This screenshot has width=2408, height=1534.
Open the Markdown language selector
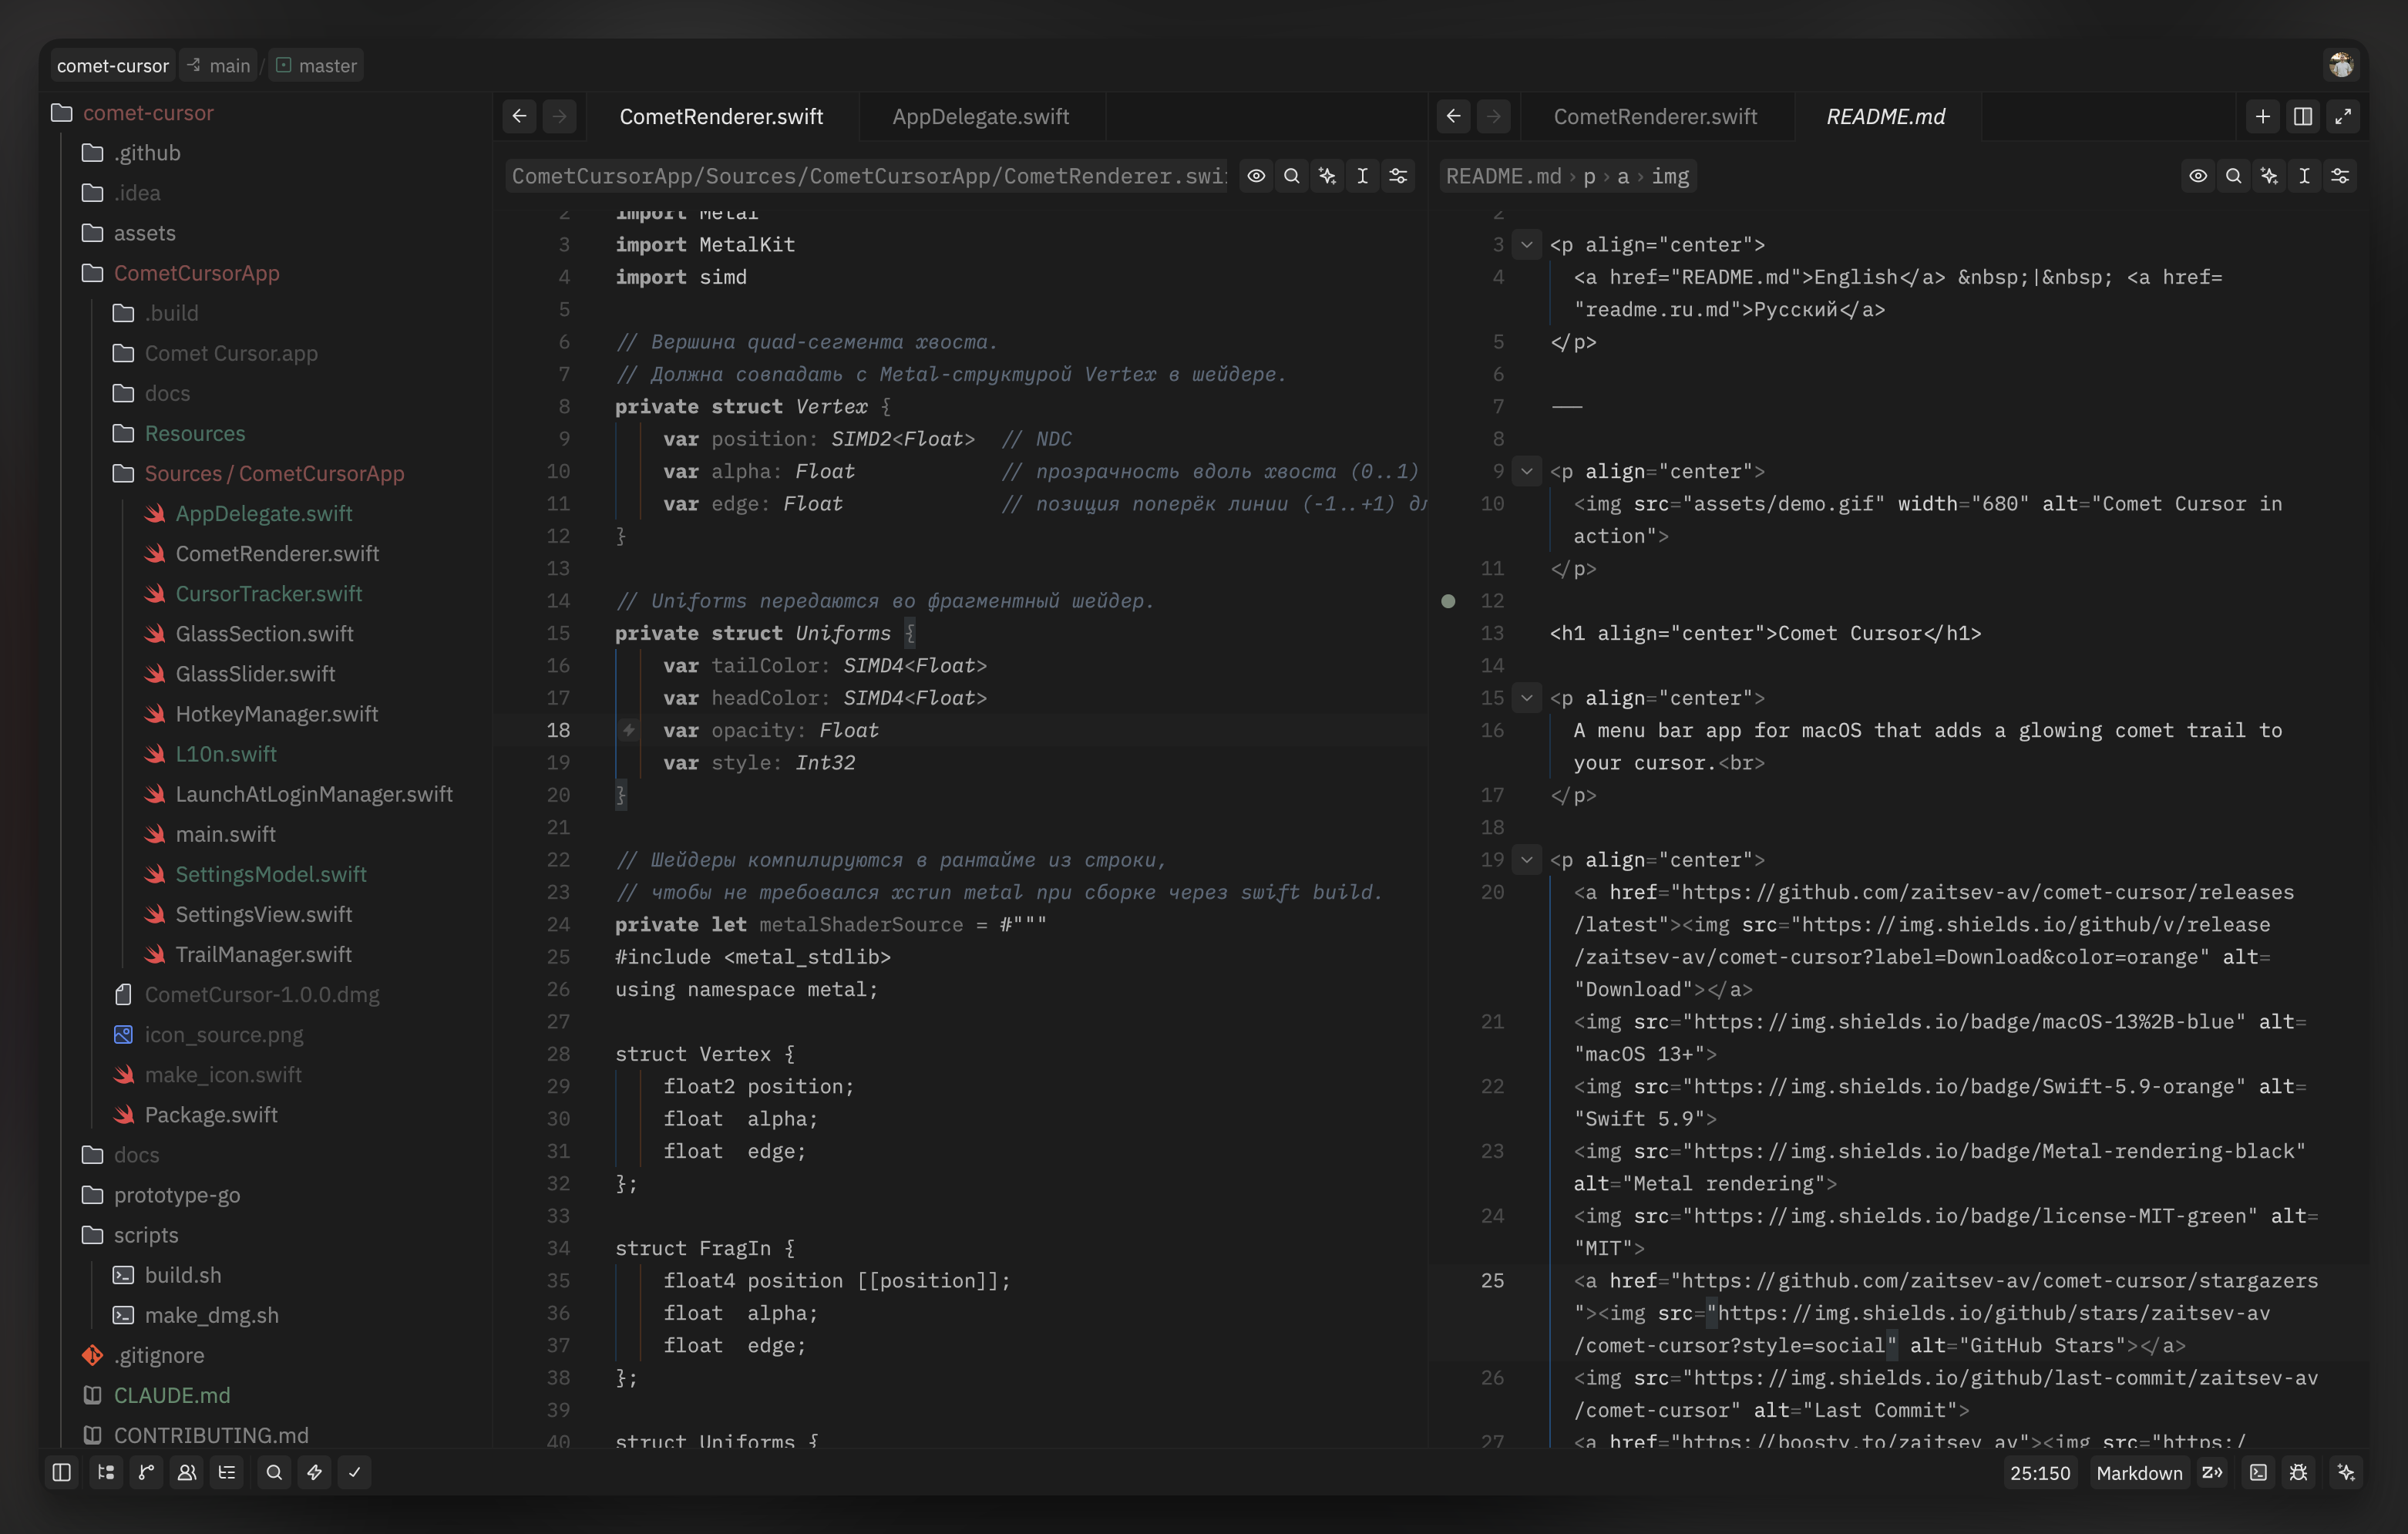(x=2139, y=1472)
